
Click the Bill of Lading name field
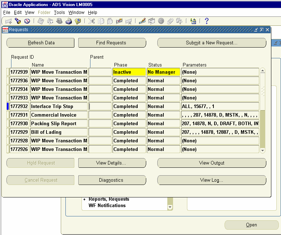[59, 132]
